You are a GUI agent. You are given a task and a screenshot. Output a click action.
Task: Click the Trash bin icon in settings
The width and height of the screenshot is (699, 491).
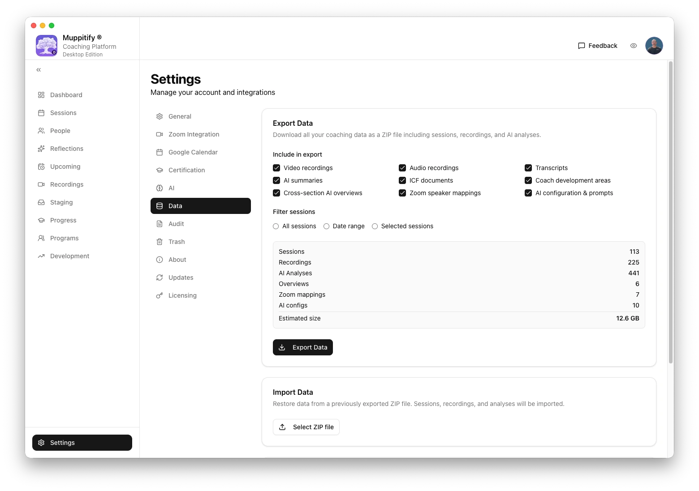pos(160,242)
